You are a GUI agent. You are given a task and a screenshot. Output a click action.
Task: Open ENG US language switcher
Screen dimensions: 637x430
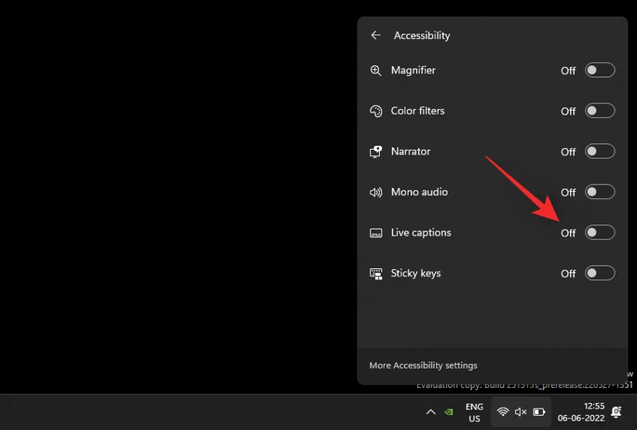pyautogui.click(x=474, y=412)
